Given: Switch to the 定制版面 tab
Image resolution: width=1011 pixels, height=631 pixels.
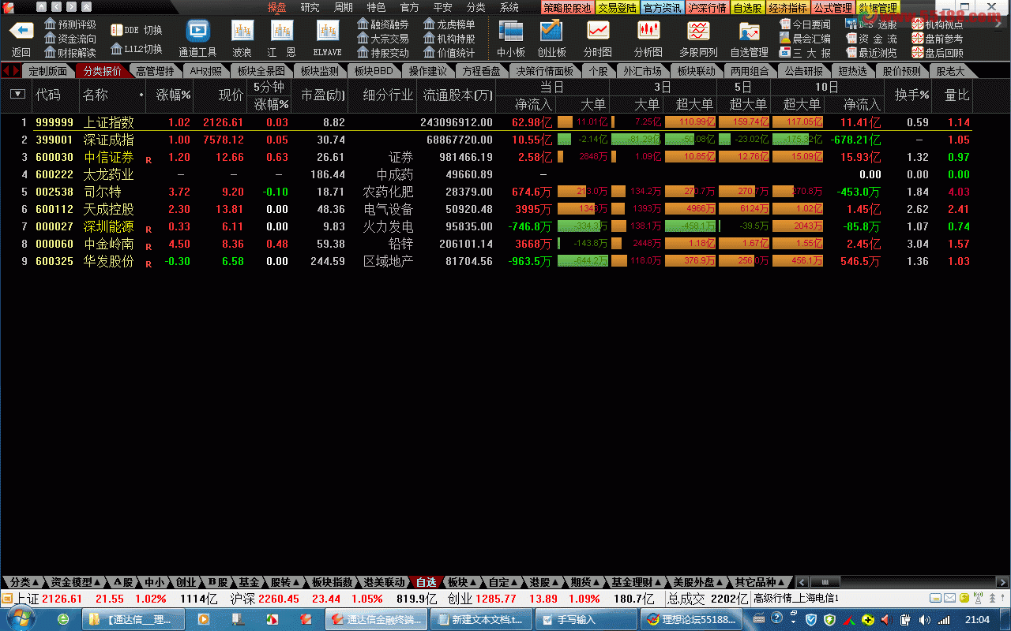Looking at the screenshot, I should click(x=47, y=71).
